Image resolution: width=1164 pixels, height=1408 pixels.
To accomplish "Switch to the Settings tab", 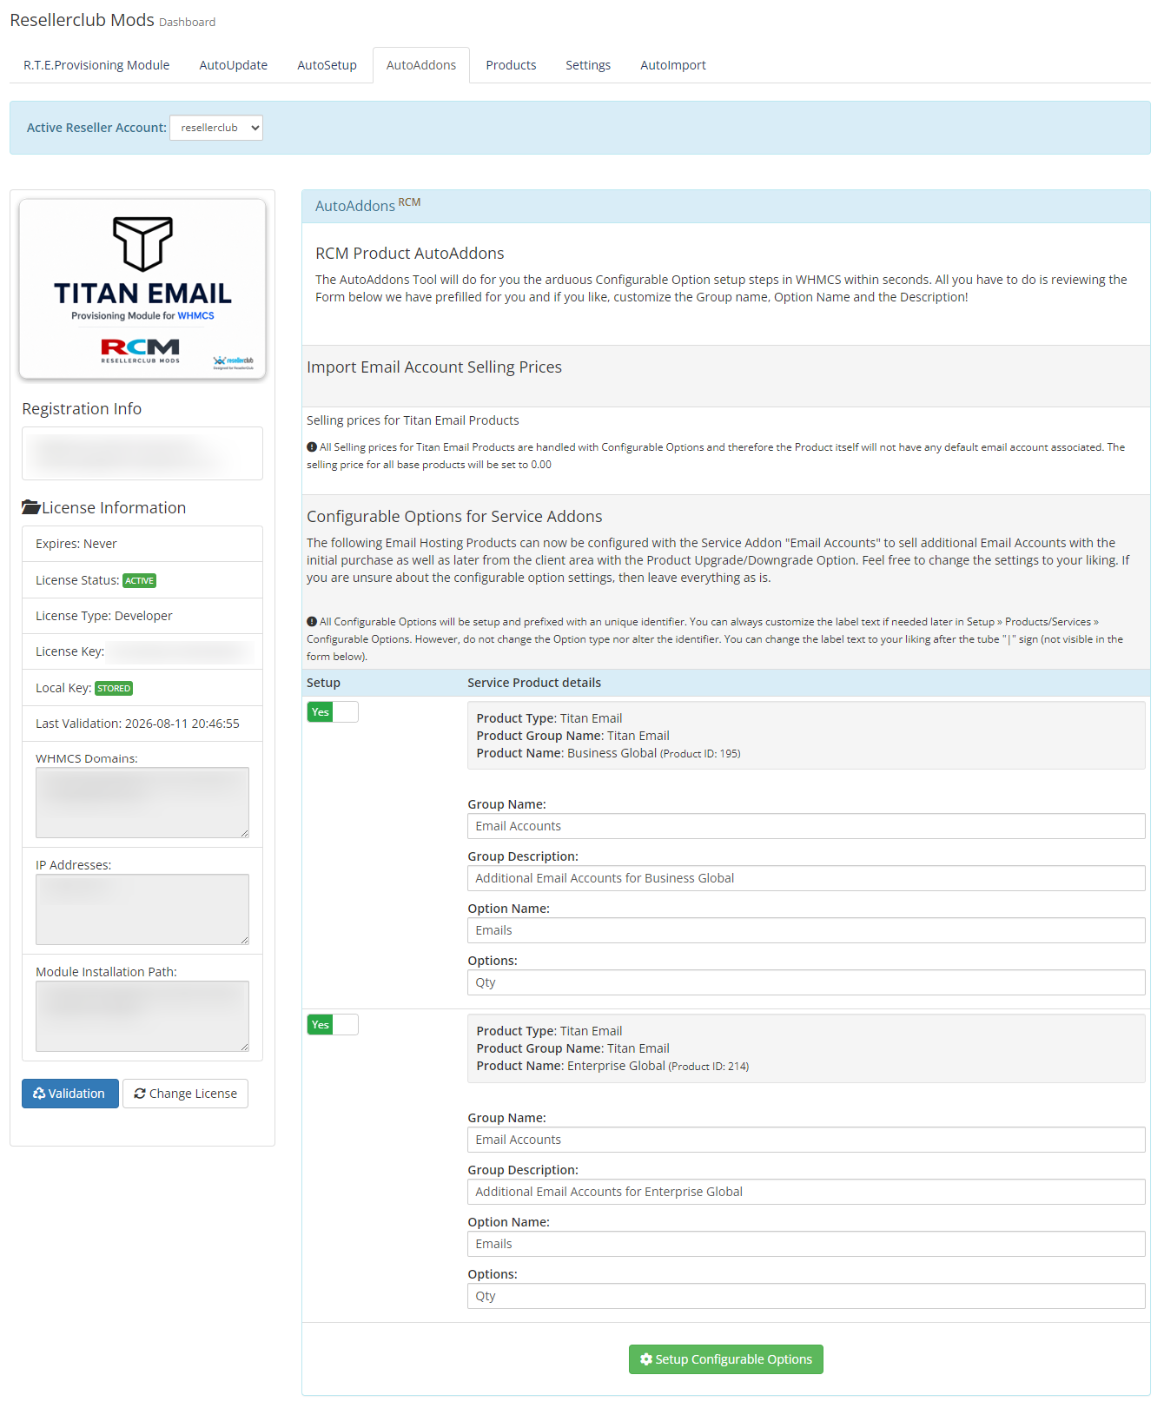I will pyautogui.click(x=588, y=65).
